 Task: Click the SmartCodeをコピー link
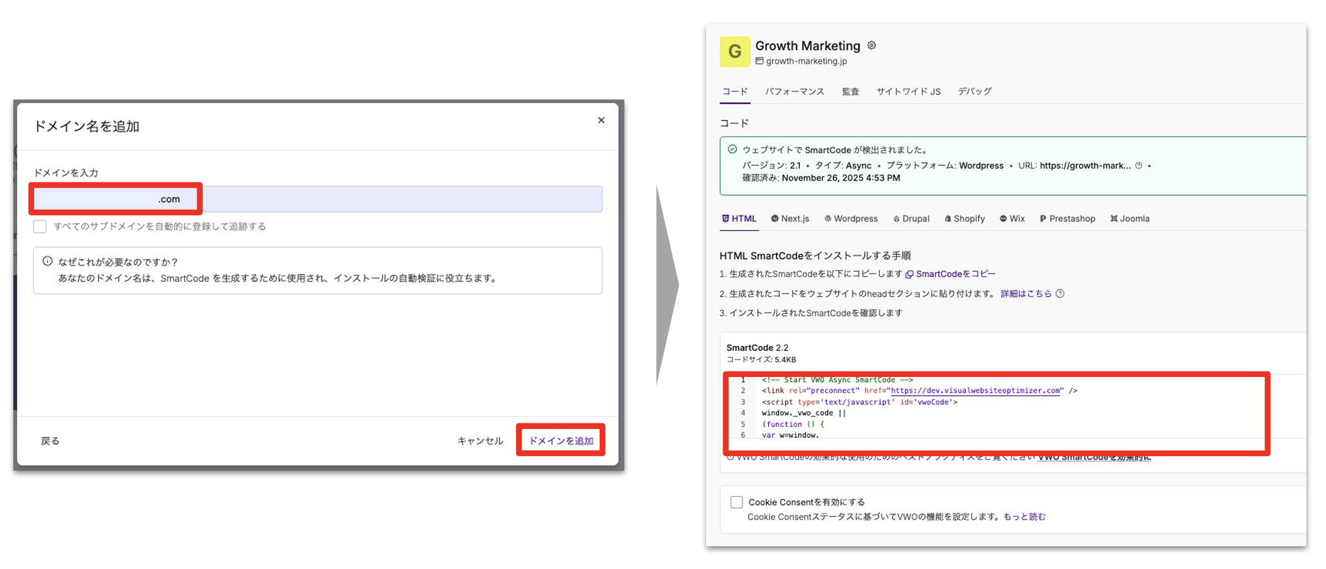950,274
